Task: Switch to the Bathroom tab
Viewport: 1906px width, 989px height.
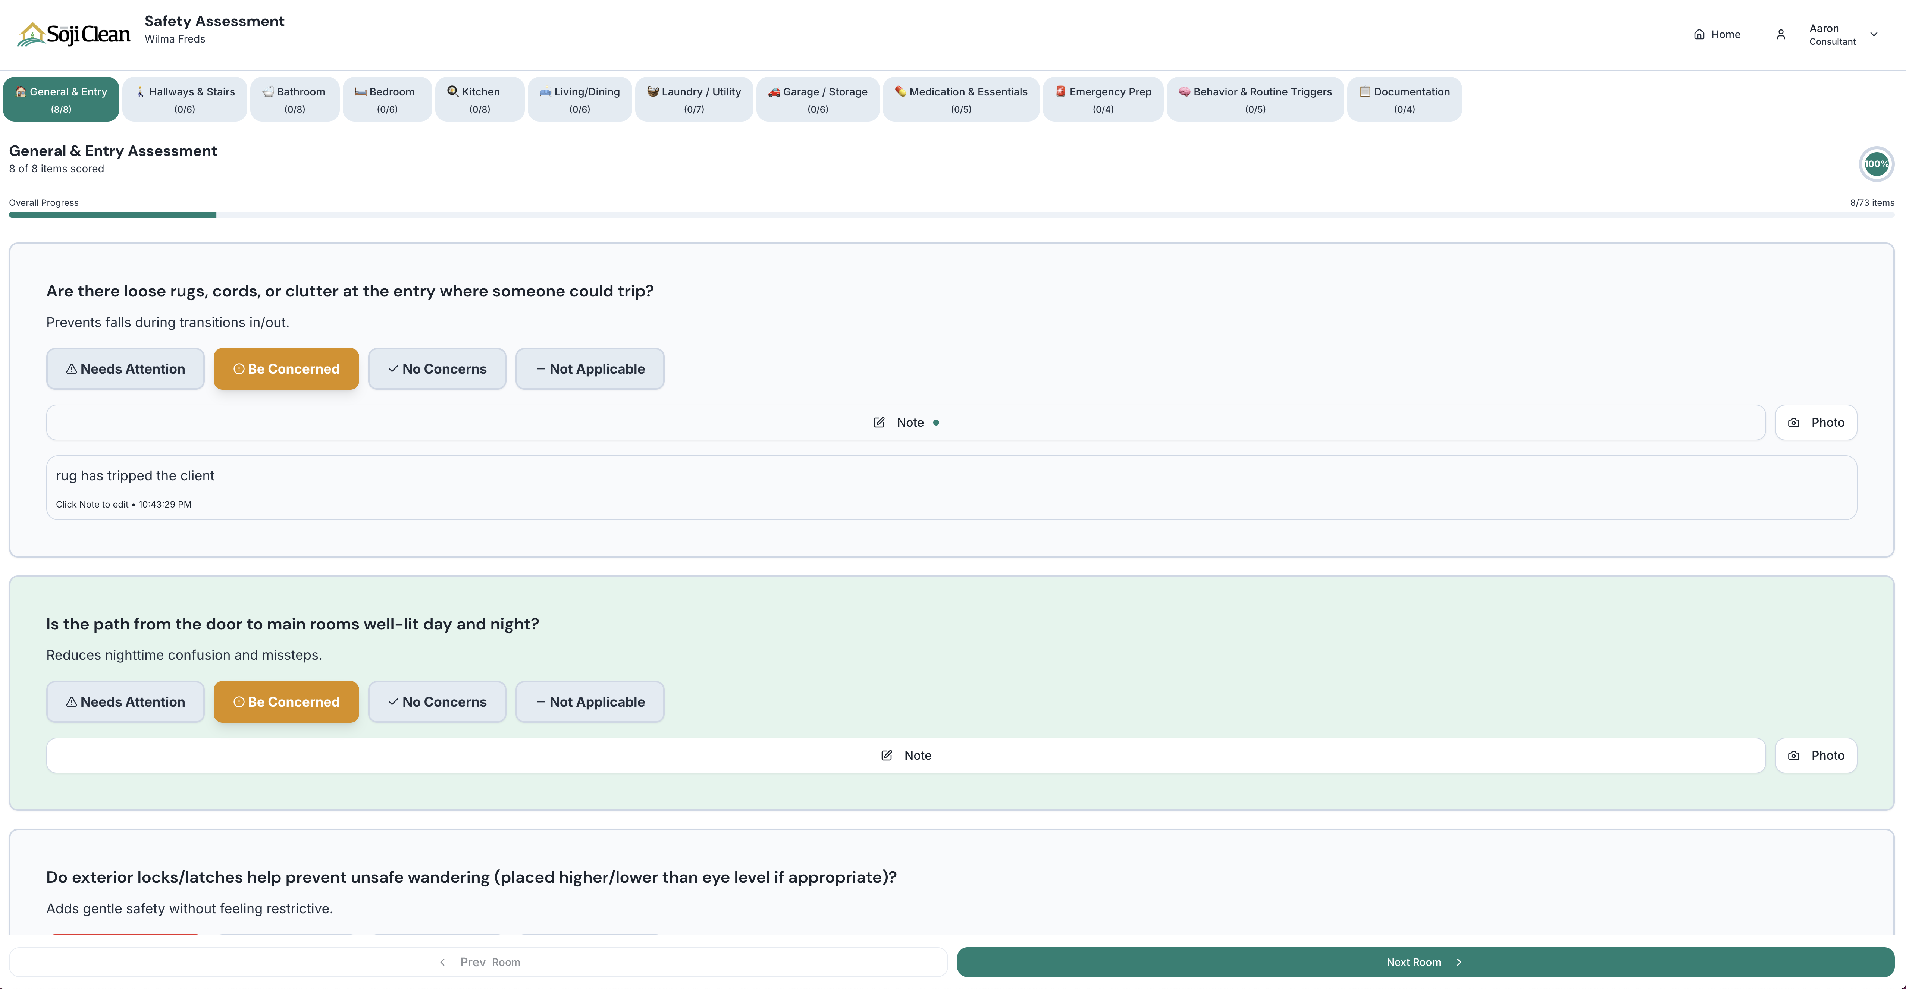Action: pyautogui.click(x=295, y=99)
